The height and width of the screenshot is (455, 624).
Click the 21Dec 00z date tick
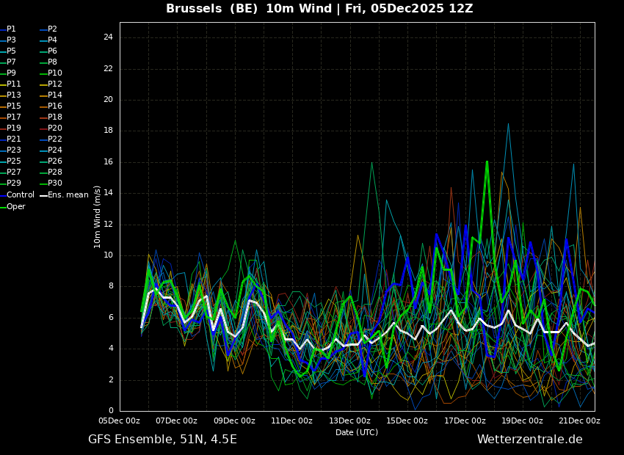coord(579,421)
